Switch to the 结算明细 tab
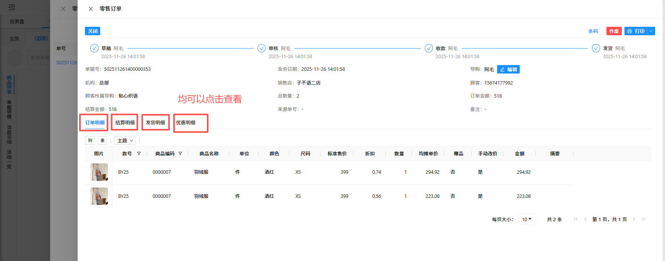The width and height of the screenshot is (665, 261). click(125, 122)
